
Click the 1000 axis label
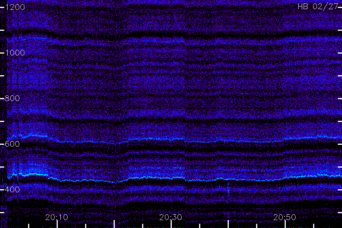pyautogui.click(x=15, y=53)
